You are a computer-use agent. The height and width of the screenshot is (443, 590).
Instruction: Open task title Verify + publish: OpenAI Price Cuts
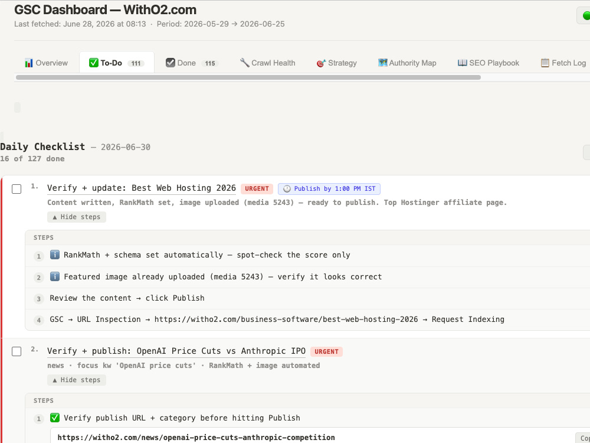point(176,351)
